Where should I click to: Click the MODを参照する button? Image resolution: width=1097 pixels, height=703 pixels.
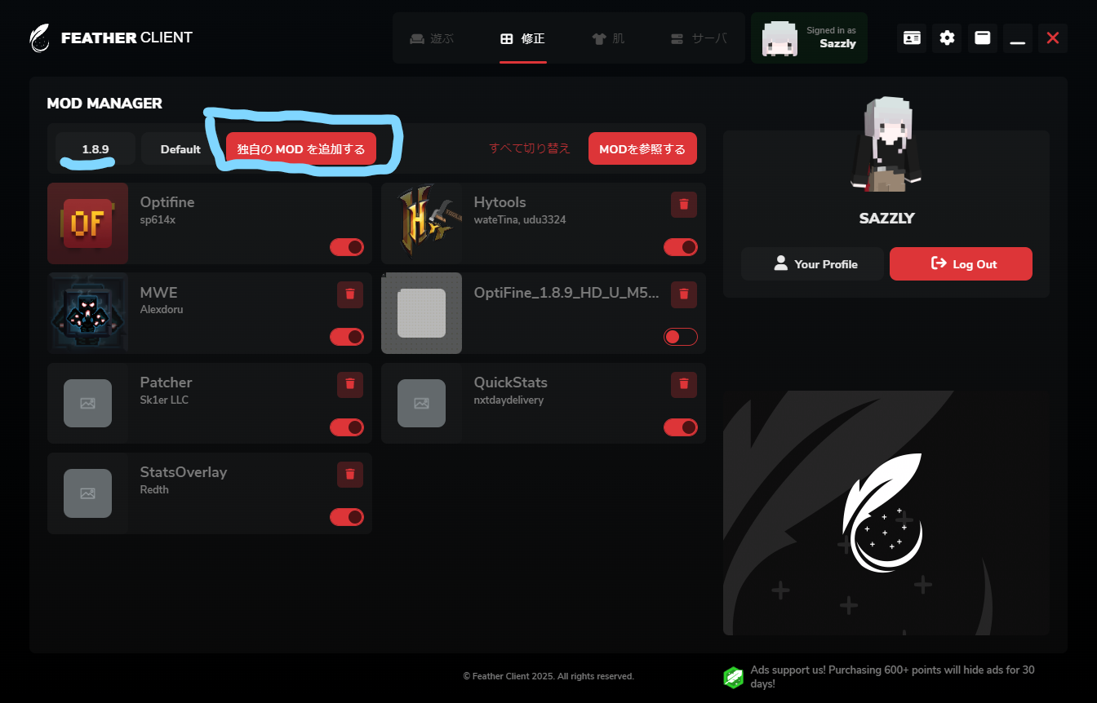tap(642, 149)
